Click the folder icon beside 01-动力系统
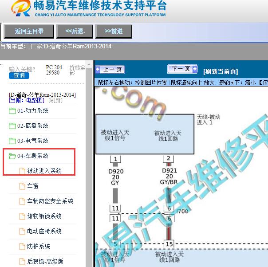Screen dimensions: 268x267 click(x=12, y=111)
